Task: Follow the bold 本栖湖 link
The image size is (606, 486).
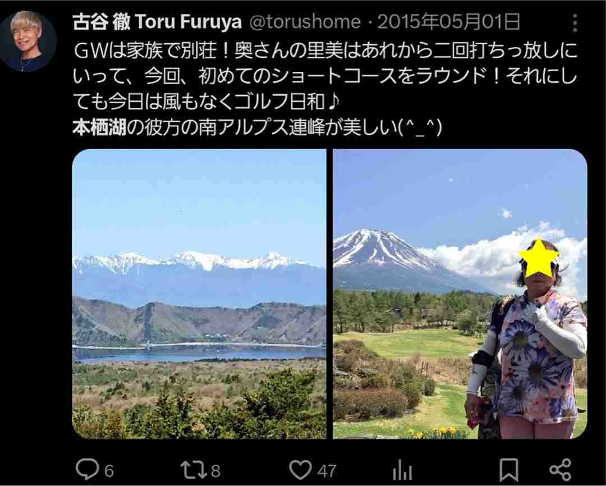Action: tap(99, 127)
